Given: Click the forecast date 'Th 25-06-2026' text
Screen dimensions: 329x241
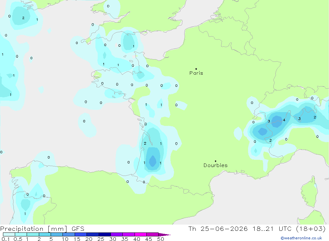Looking at the screenshot, I should [x=218, y=229].
